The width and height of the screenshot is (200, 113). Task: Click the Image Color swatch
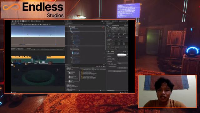click(122, 55)
